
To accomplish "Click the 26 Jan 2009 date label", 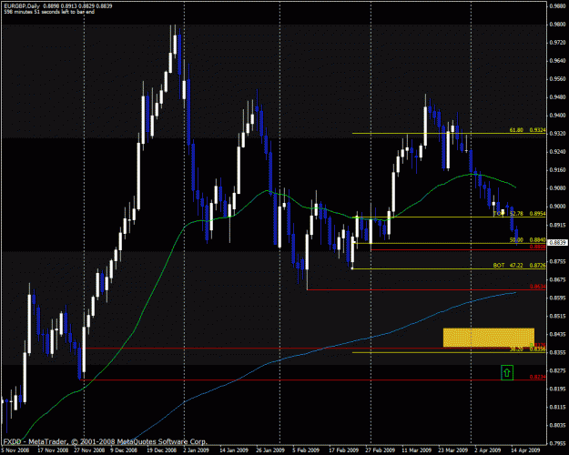I will pos(270,450).
